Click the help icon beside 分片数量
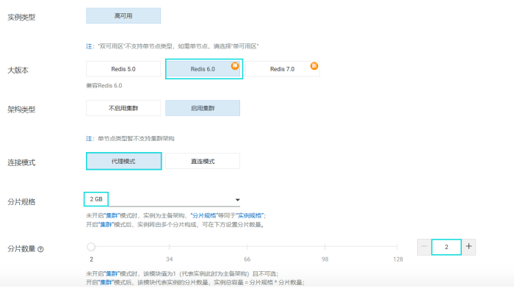 click(40, 249)
